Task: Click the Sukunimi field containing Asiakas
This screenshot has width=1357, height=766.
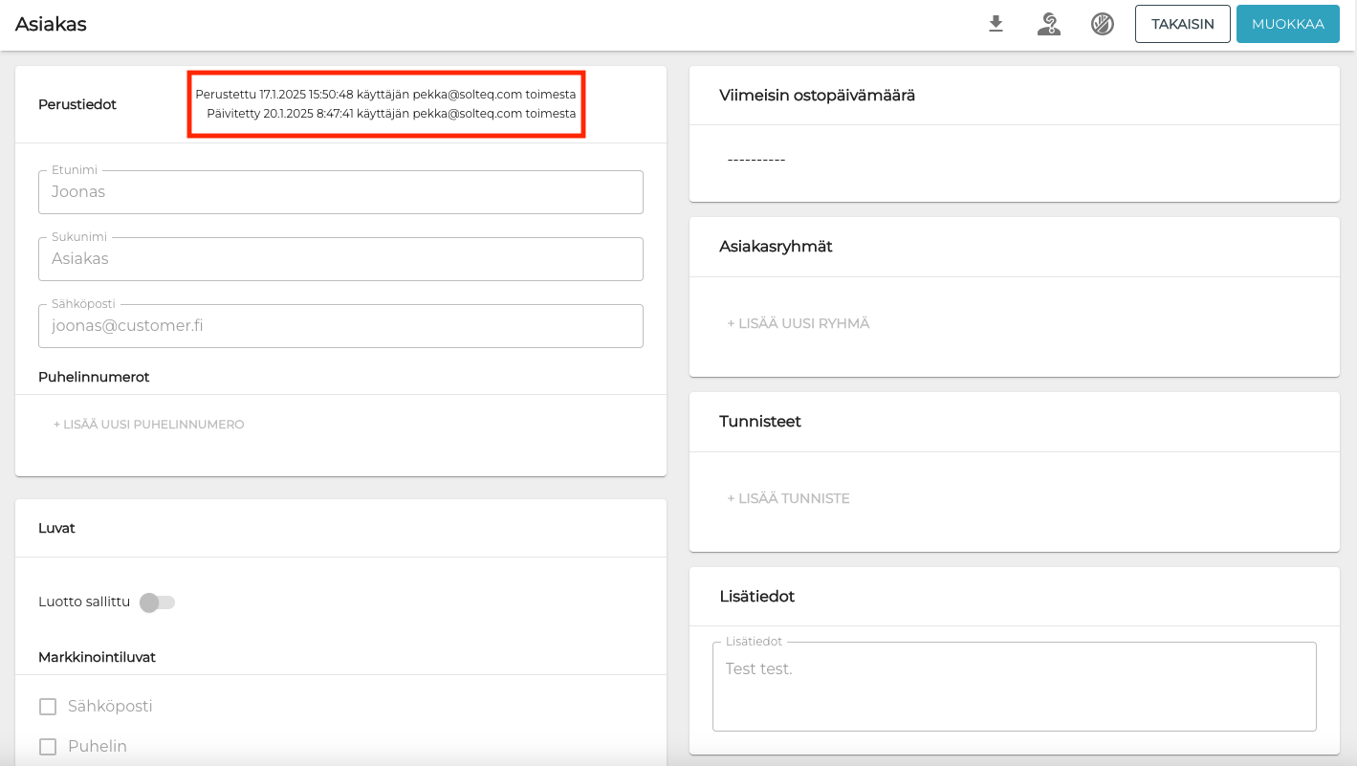Action: pos(340,259)
